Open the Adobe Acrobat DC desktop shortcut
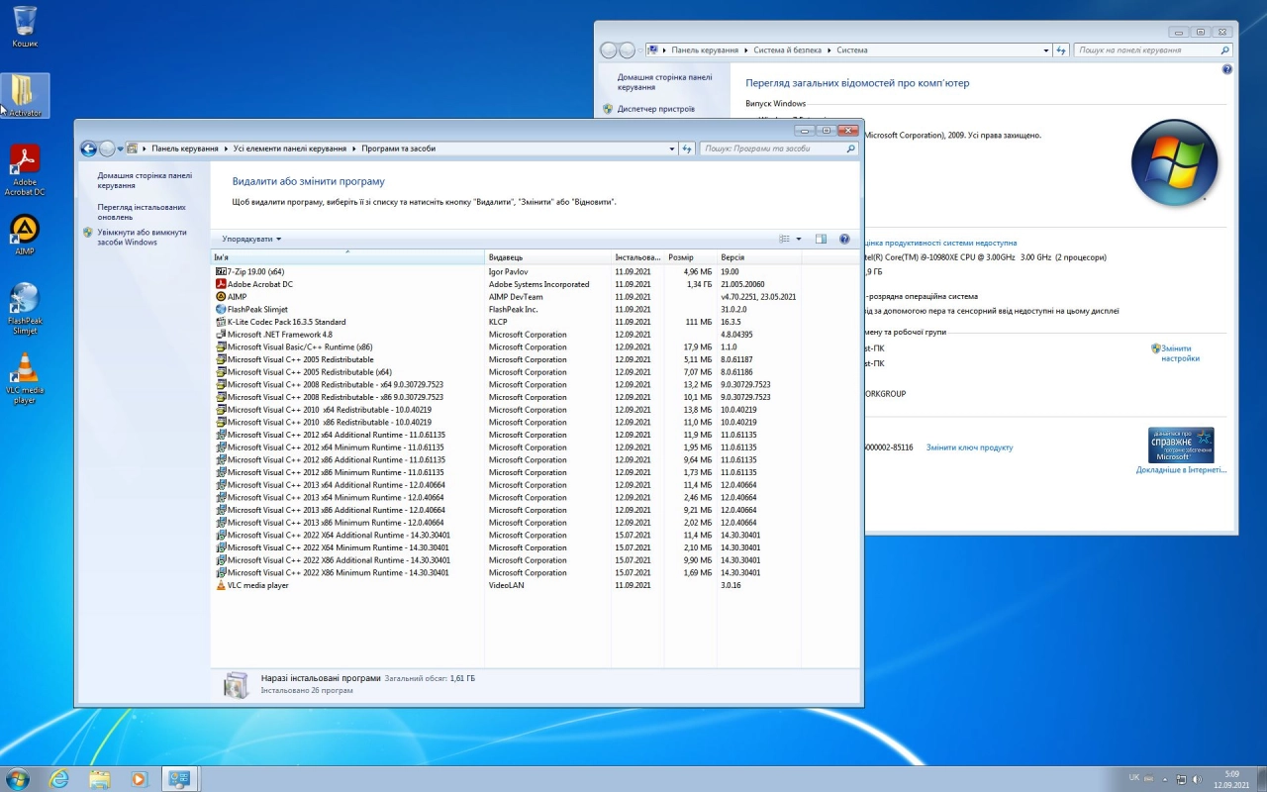 [25, 170]
